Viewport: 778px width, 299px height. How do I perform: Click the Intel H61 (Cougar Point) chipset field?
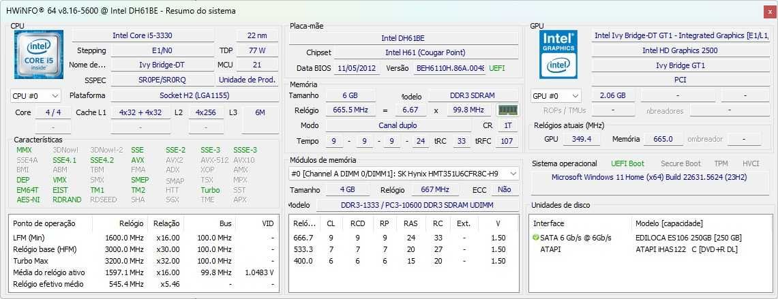click(x=425, y=52)
